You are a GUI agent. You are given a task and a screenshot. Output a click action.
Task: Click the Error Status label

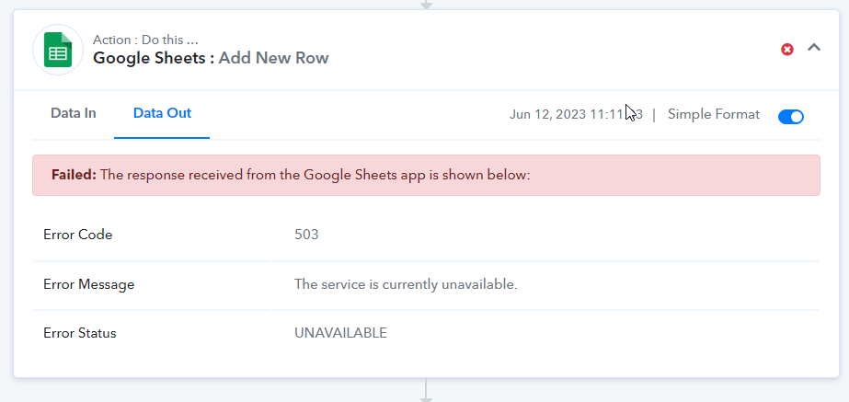pyautogui.click(x=80, y=333)
